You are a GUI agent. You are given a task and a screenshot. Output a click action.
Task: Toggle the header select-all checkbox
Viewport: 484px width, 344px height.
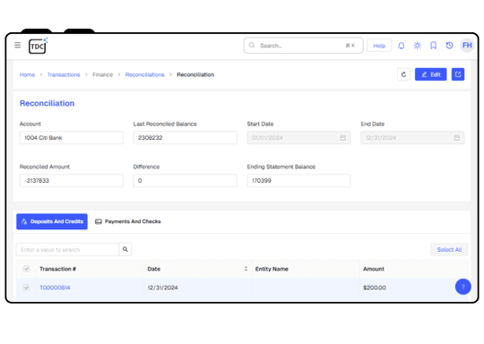coord(26,269)
